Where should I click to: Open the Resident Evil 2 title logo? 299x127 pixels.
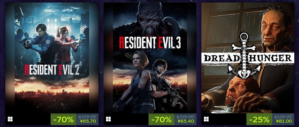[52, 70]
